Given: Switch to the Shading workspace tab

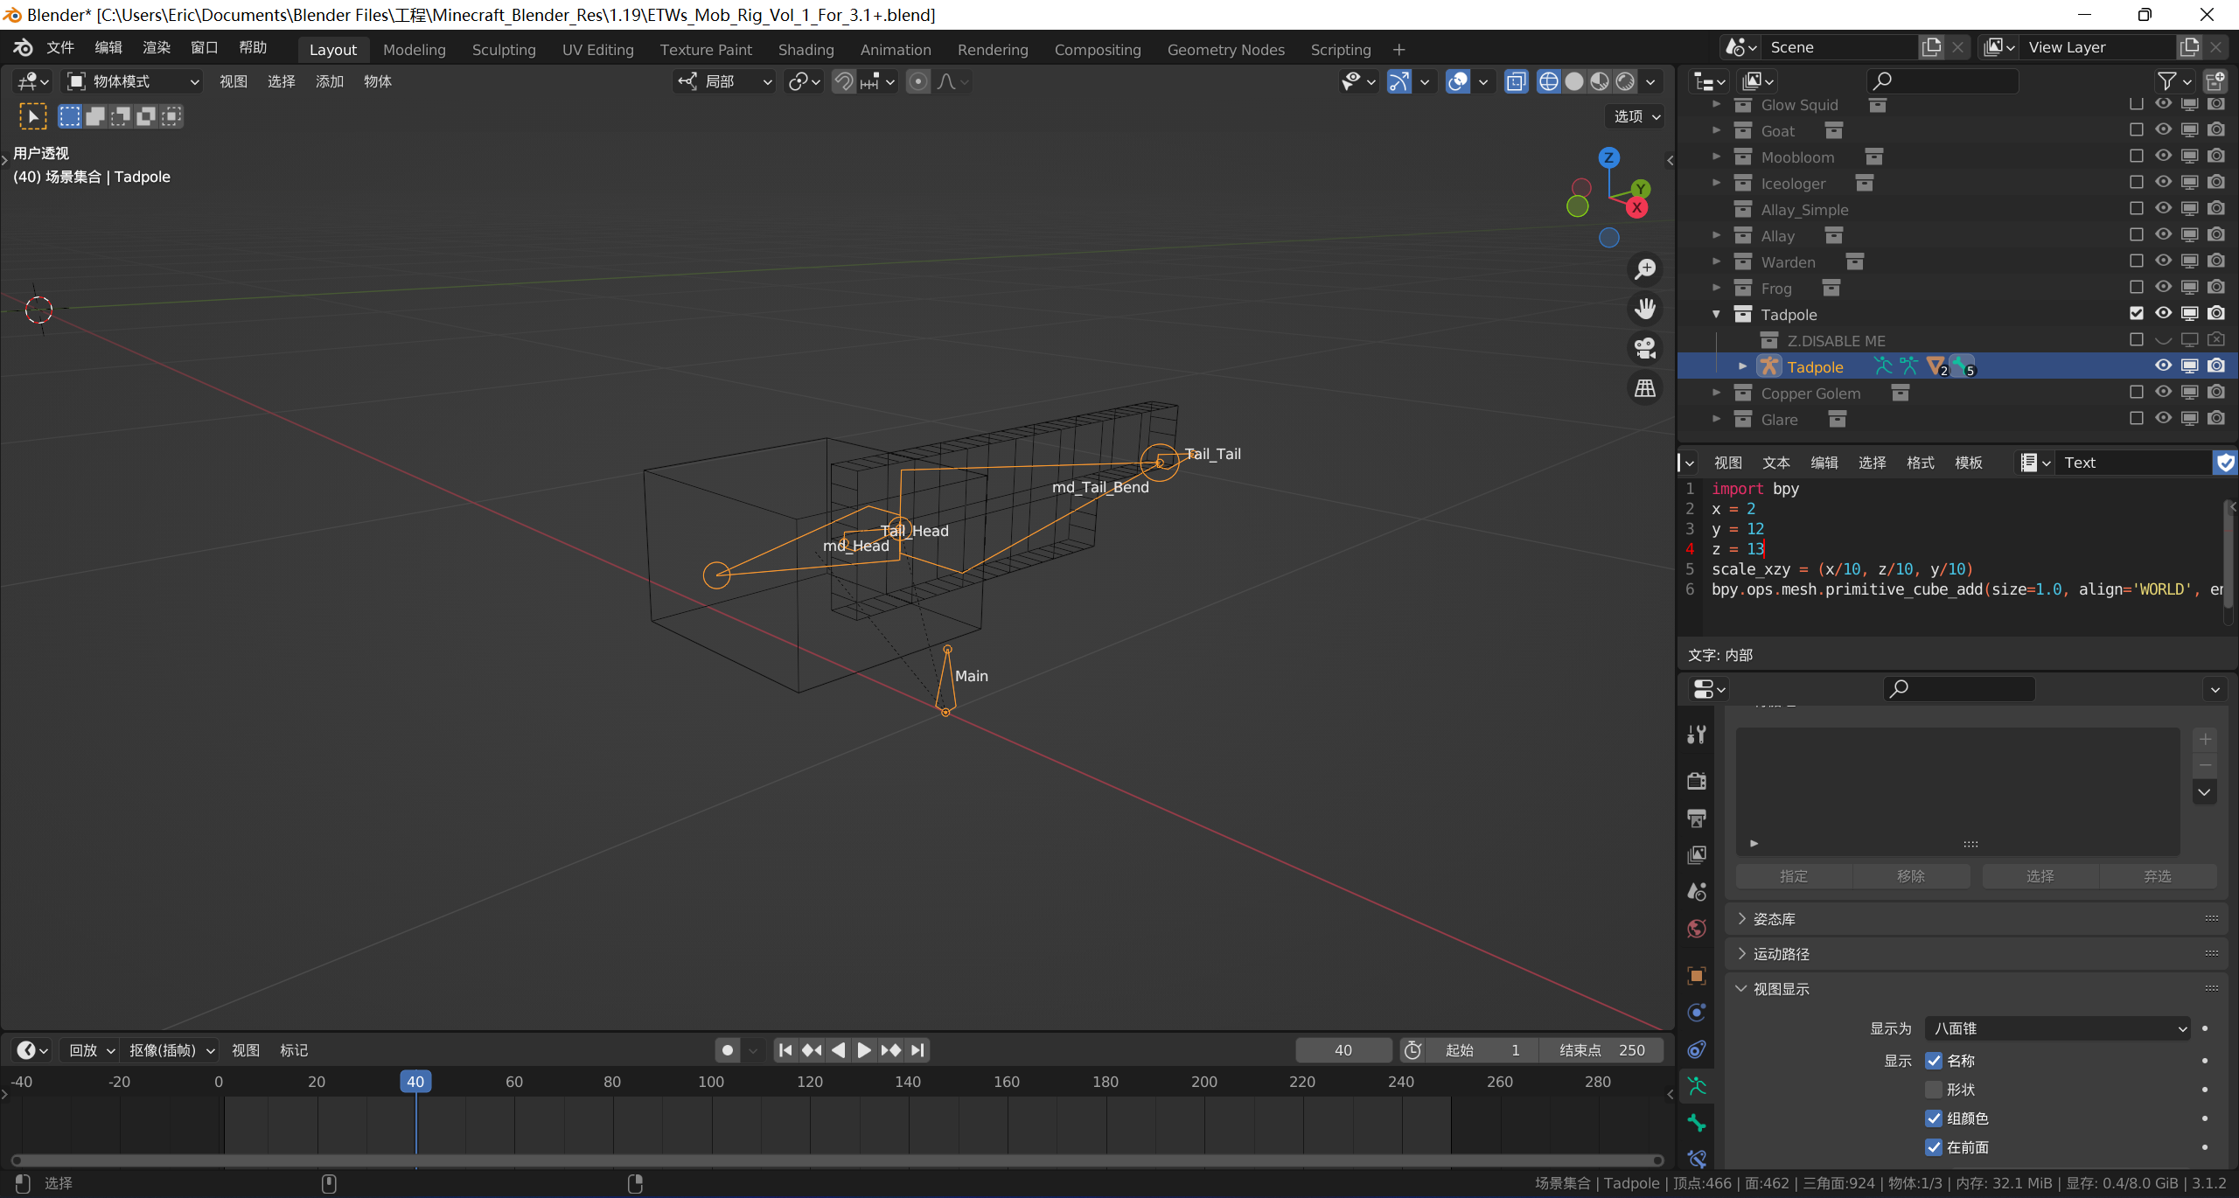Looking at the screenshot, I should (x=806, y=50).
